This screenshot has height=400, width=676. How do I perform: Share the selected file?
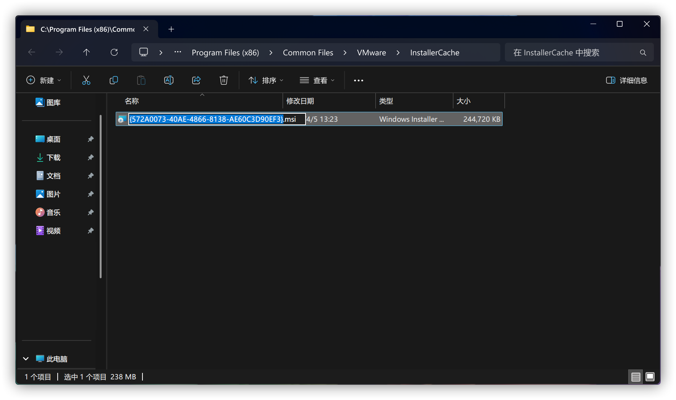(x=196, y=80)
